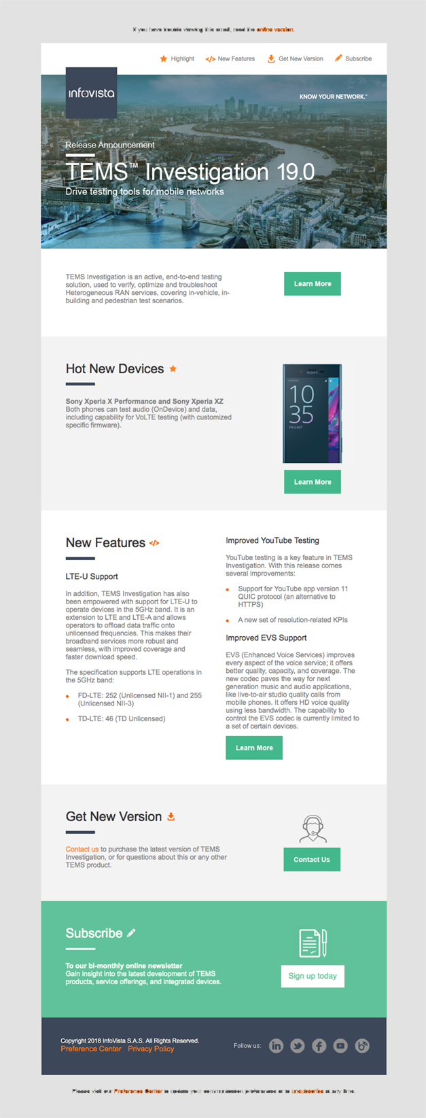Viewport: 426px width, 1118px height.
Task: Select New Features in the top navigation
Action: (230, 58)
